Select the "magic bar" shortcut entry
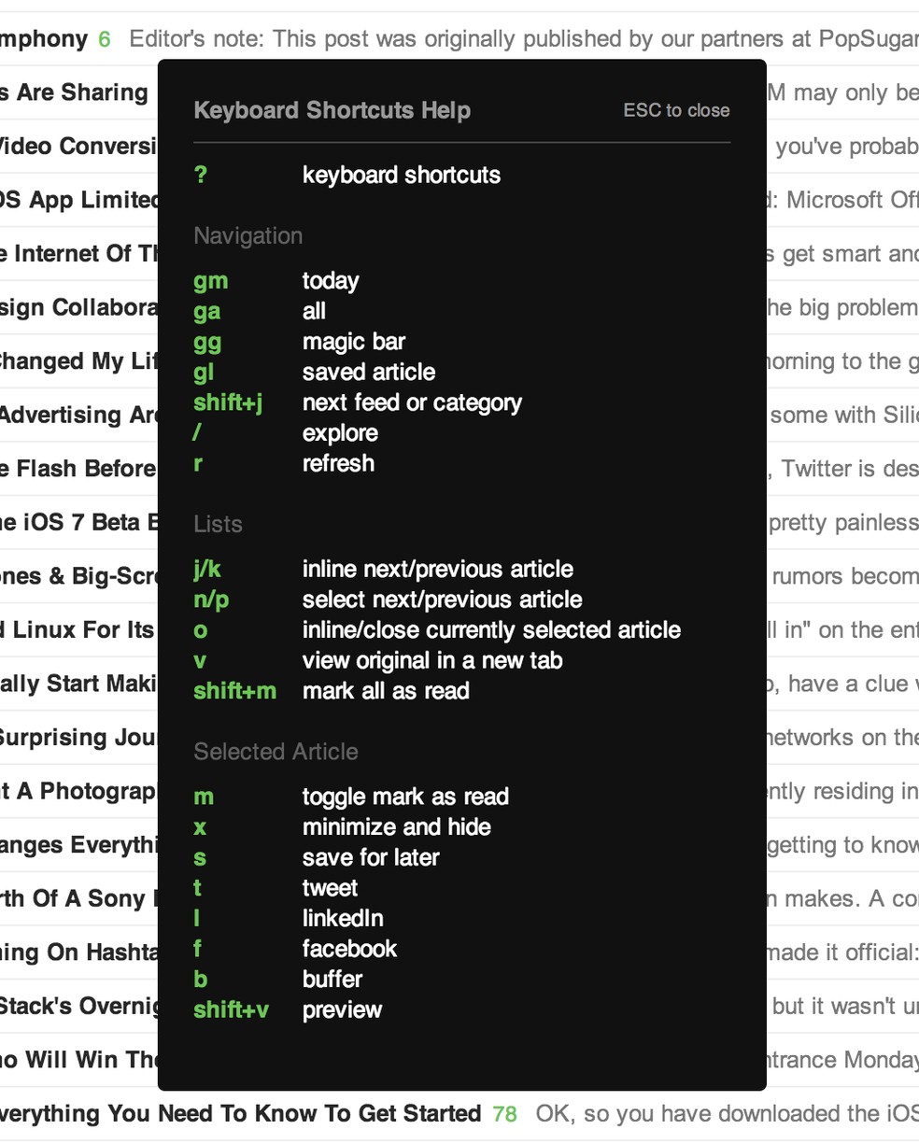 point(353,342)
